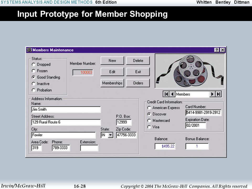
Task: Click the Balance field $495.22
Action: click(x=165, y=146)
